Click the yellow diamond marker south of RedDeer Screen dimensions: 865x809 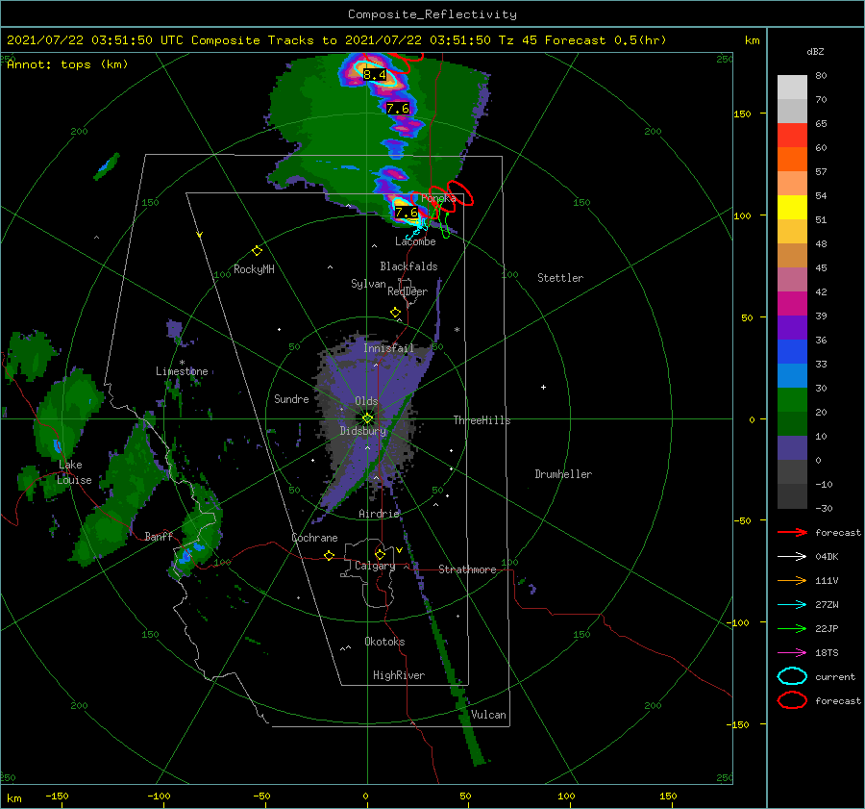pos(395,313)
